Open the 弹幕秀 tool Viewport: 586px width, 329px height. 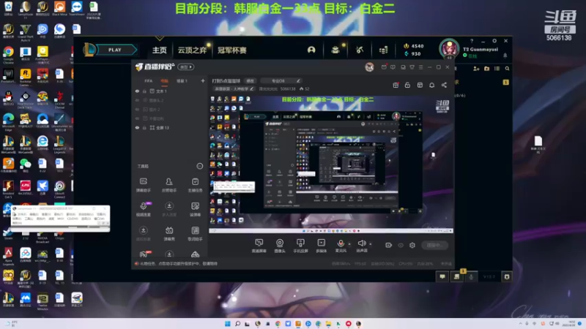click(x=169, y=233)
